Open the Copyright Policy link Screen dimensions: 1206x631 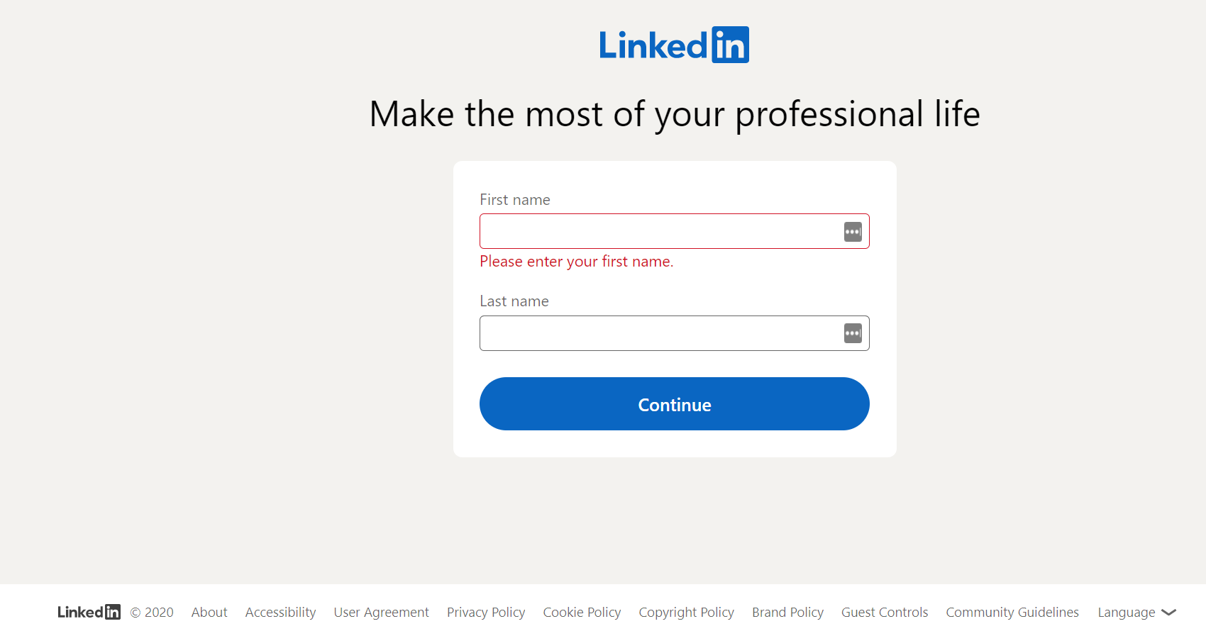click(x=686, y=613)
